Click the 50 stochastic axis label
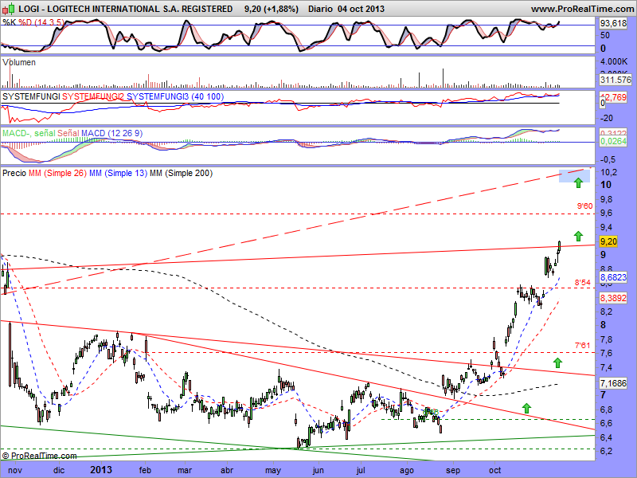 [605, 35]
